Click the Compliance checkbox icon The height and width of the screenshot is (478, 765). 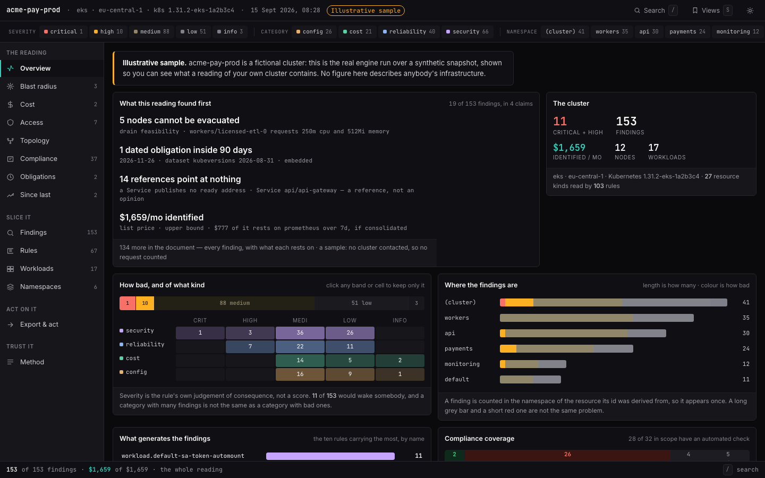pos(10,159)
